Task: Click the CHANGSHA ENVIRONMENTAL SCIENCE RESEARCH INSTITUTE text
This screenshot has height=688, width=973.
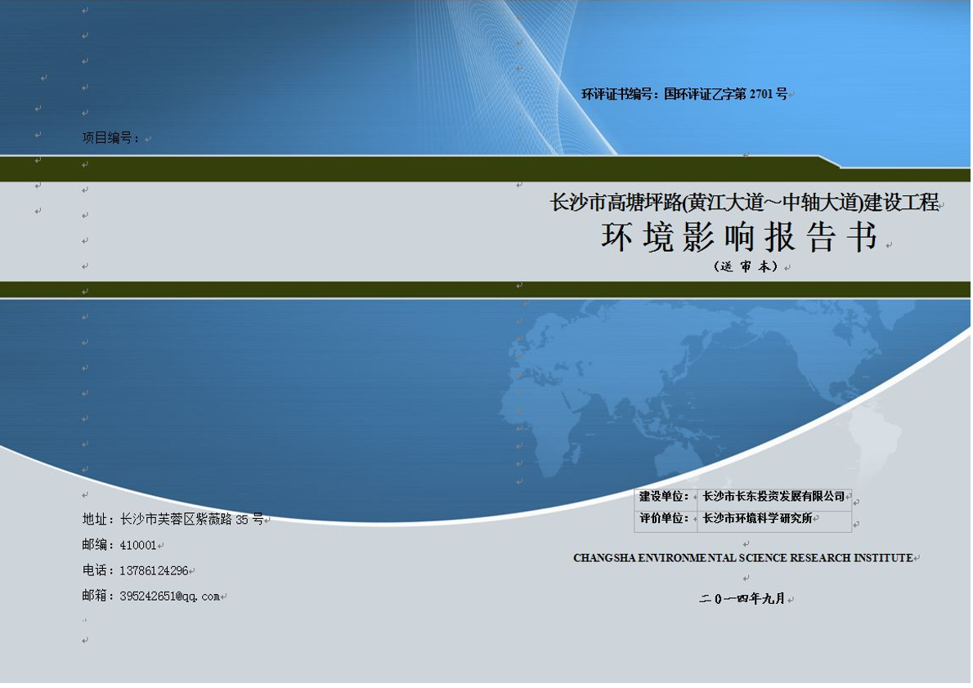Action: coord(742,558)
